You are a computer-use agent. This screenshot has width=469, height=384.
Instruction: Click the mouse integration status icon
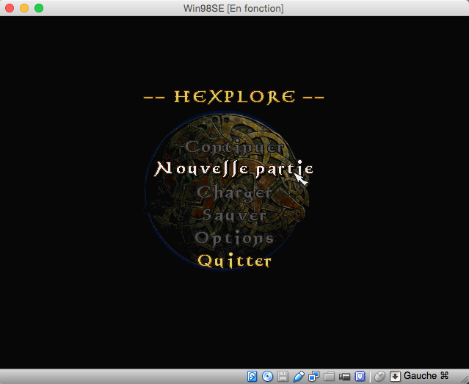coord(379,376)
